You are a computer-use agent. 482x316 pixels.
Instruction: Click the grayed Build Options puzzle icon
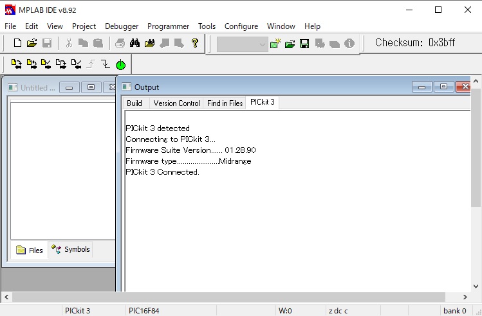(320, 44)
